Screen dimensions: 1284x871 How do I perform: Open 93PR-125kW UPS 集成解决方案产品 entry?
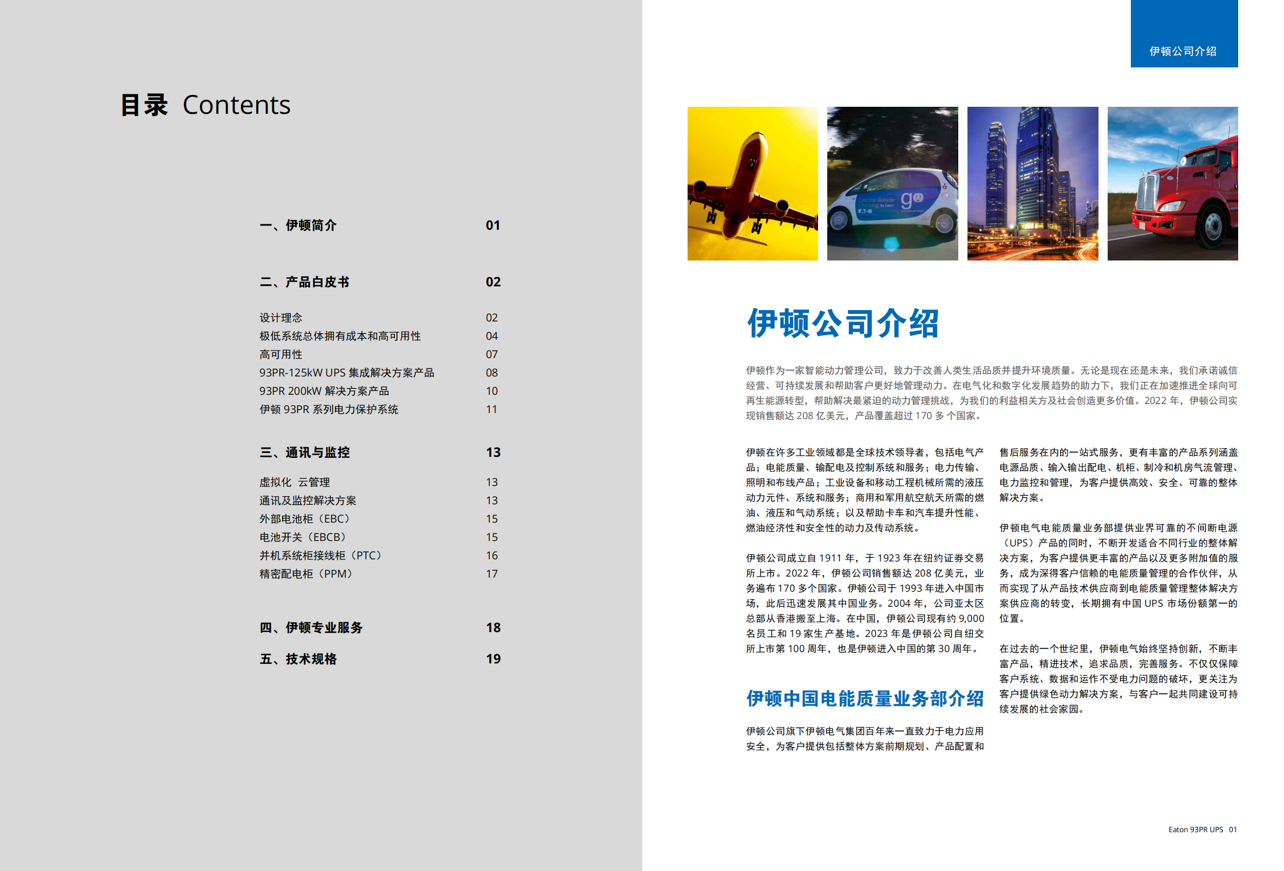click(346, 373)
